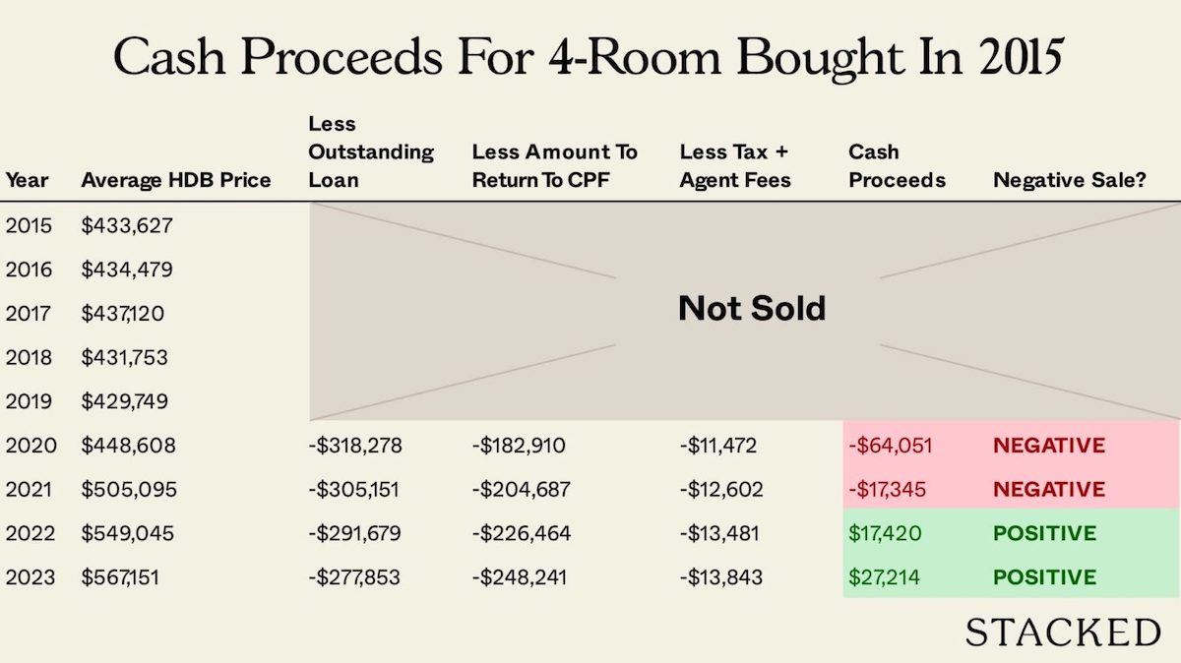Select the Less Amount To Return To CPF header
Viewport: 1181px width, 663px height.
[555, 166]
